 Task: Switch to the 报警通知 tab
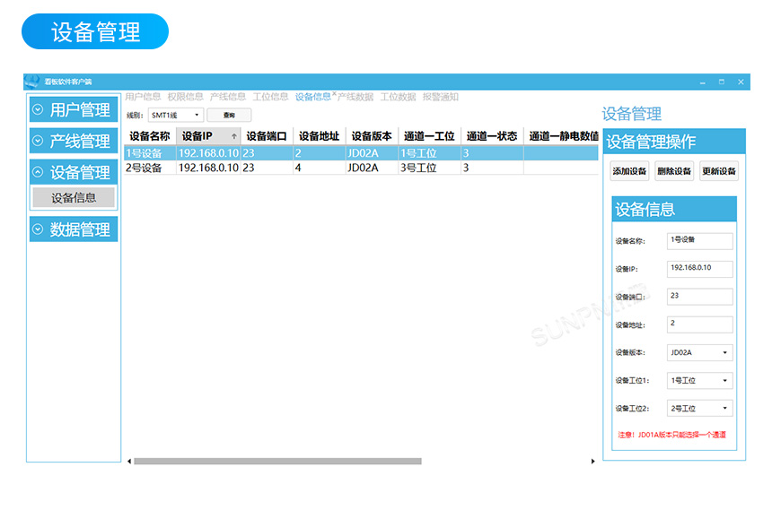click(440, 97)
